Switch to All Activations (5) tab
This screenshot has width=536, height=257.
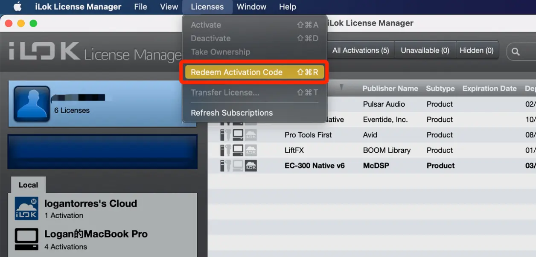tap(361, 50)
